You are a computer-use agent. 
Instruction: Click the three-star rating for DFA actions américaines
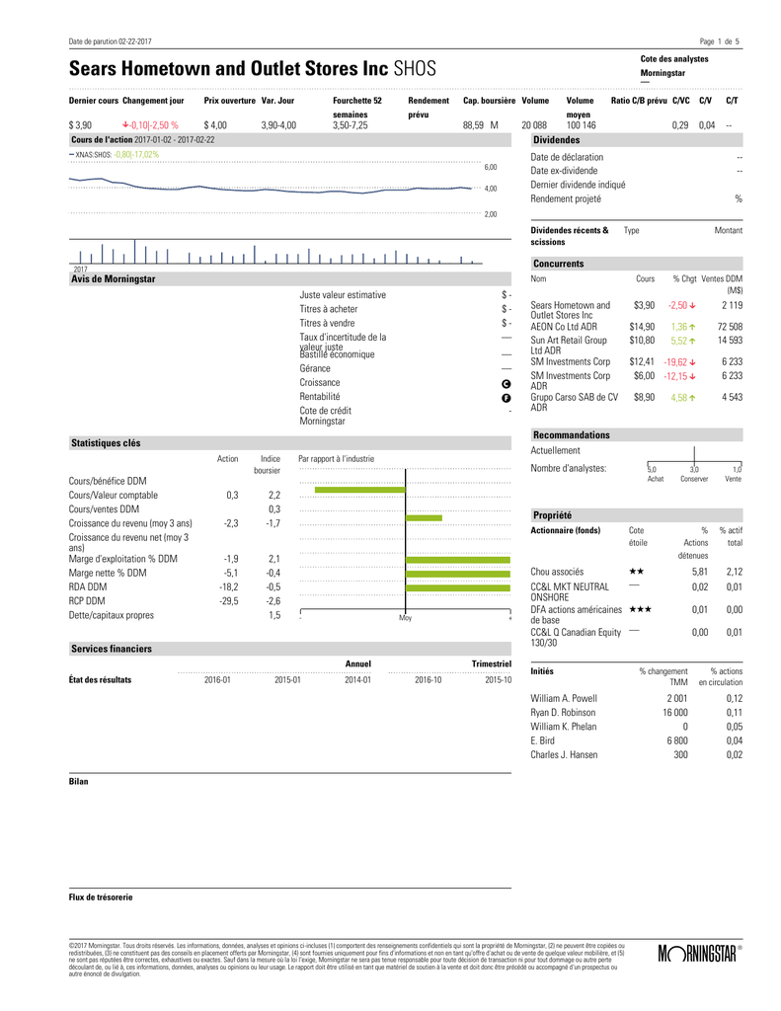click(x=640, y=609)
